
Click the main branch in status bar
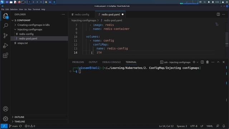point(14,126)
